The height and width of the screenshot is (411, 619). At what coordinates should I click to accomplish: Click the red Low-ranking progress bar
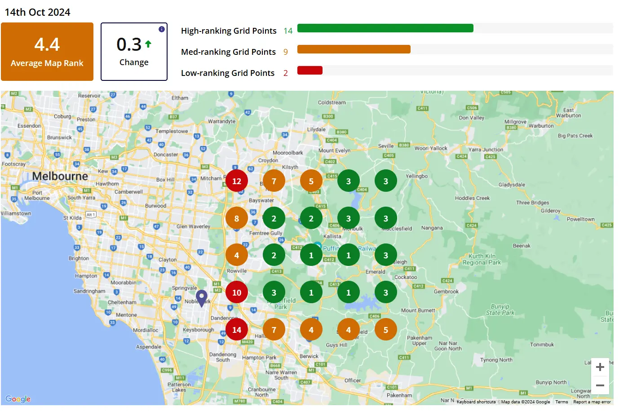point(310,70)
